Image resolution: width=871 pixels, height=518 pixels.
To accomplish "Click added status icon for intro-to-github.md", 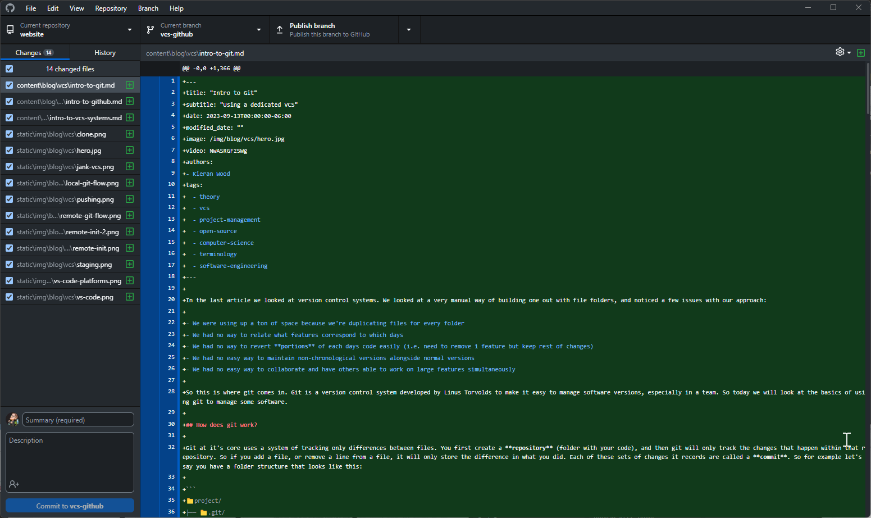I will (x=130, y=101).
